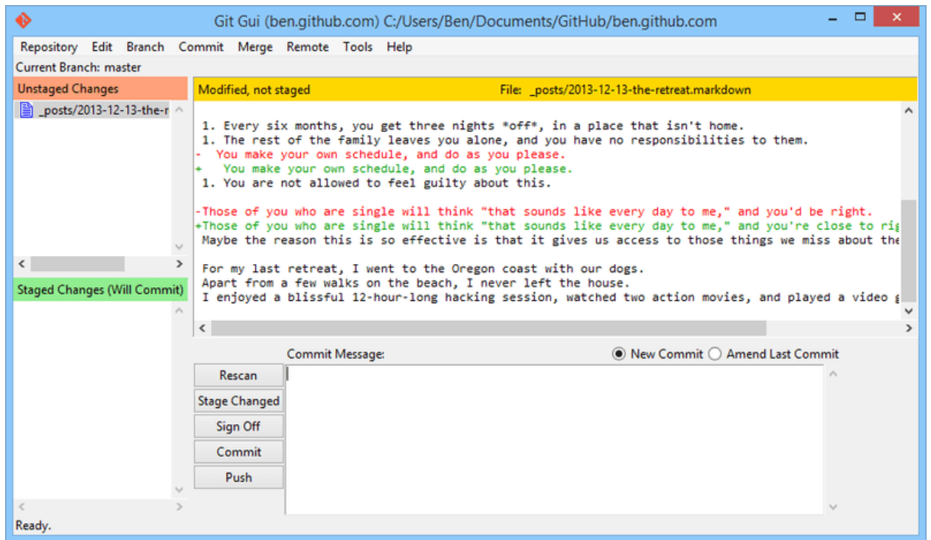Click the line 'For my last retreat, I went'
Viewport: 931px width, 540px height.
click(x=423, y=269)
